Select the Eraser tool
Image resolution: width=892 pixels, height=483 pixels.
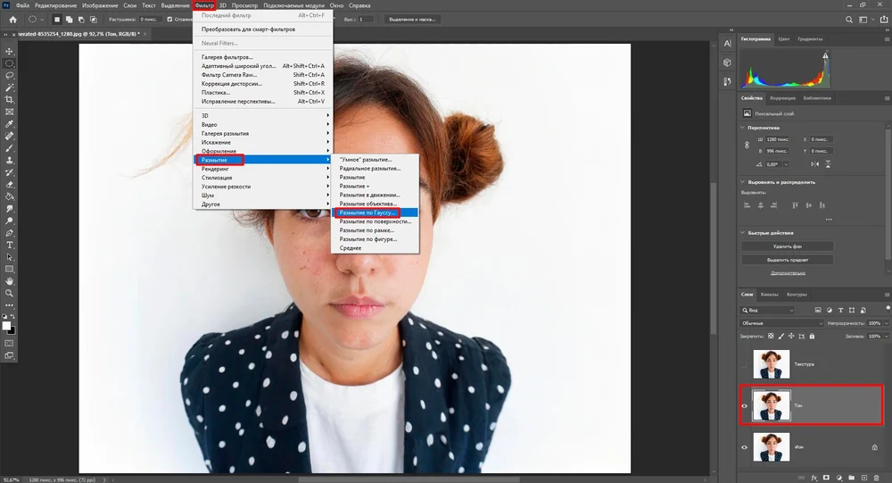click(9, 185)
